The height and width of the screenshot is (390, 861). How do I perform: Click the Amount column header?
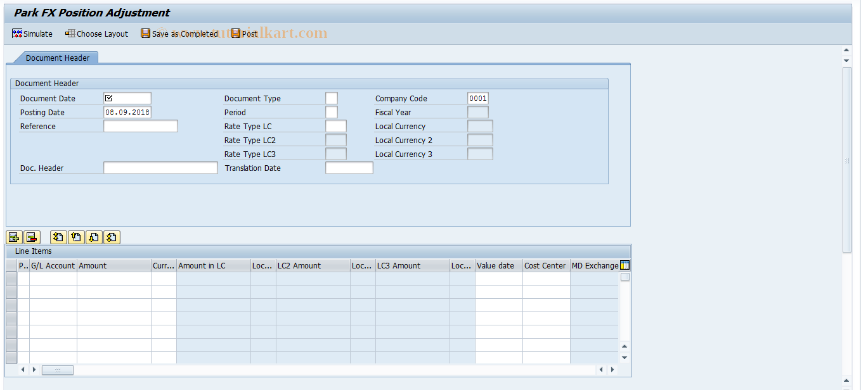114,265
